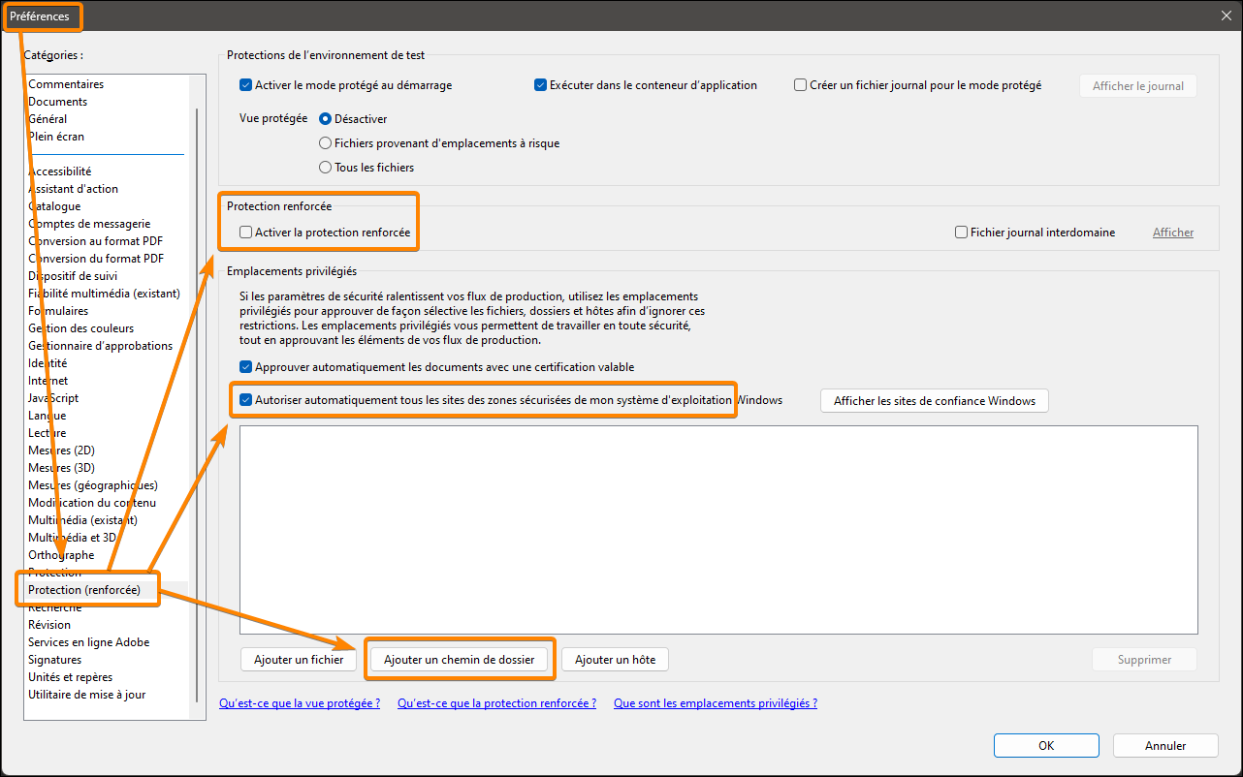1243x777 pixels.
Task: Choose "Désactiver" for Vue protégée
Action: pyautogui.click(x=325, y=119)
